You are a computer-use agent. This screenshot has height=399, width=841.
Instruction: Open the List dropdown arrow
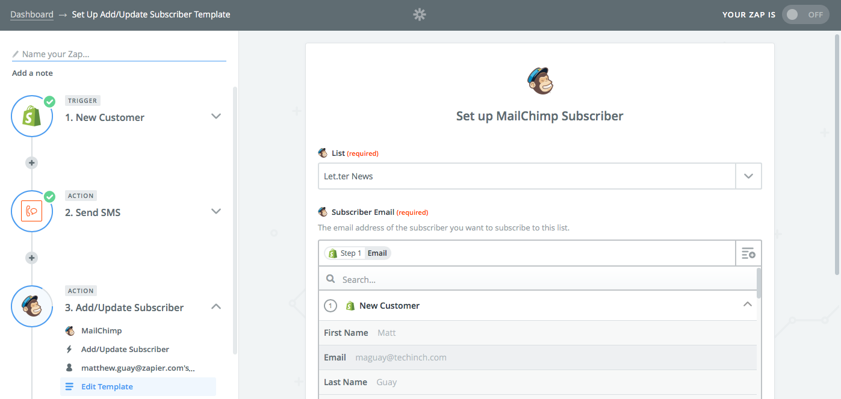point(748,176)
